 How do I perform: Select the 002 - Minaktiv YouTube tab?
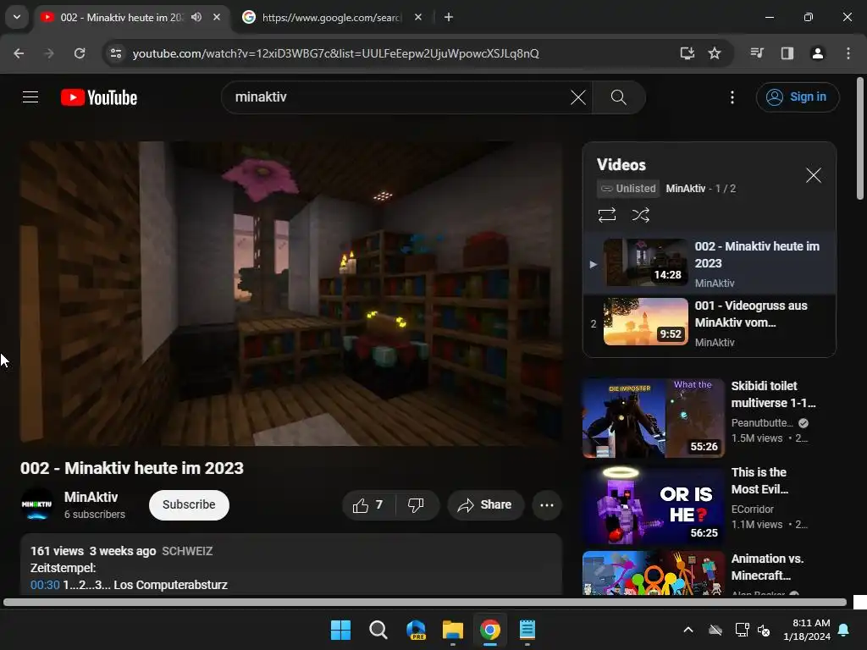click(x=122, y=17)
